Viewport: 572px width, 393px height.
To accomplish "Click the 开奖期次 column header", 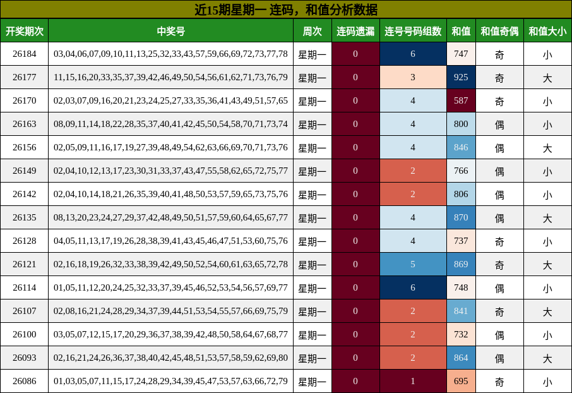I will (x=25, y=31).
